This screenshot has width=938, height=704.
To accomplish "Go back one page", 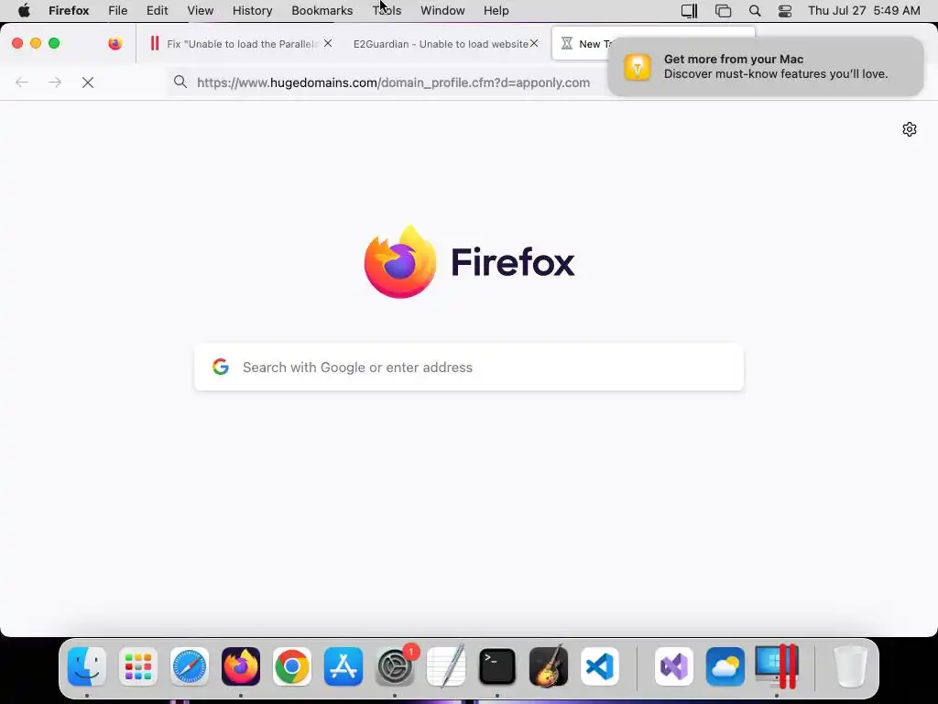I will click(22, 82).
